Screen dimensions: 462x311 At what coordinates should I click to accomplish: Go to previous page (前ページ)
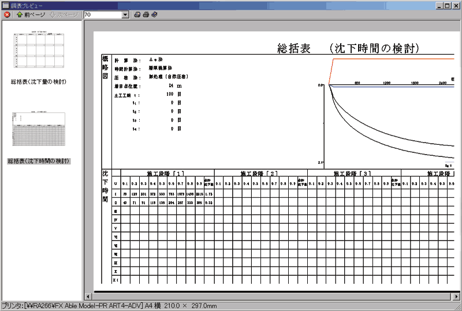point(31,15)
